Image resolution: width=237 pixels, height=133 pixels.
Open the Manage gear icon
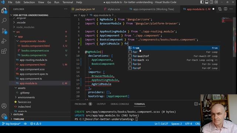coord(4,116)
